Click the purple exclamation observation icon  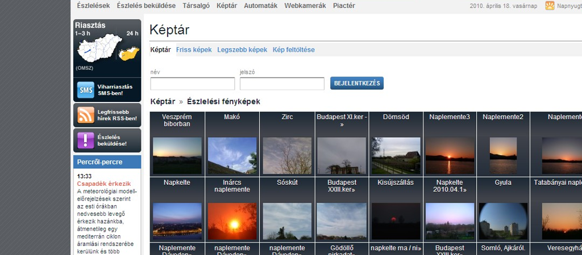(86, 141)
